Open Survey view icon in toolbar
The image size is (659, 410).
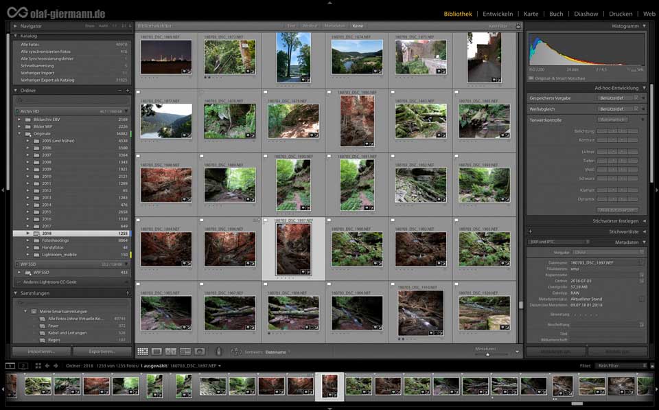coord(185,352)
